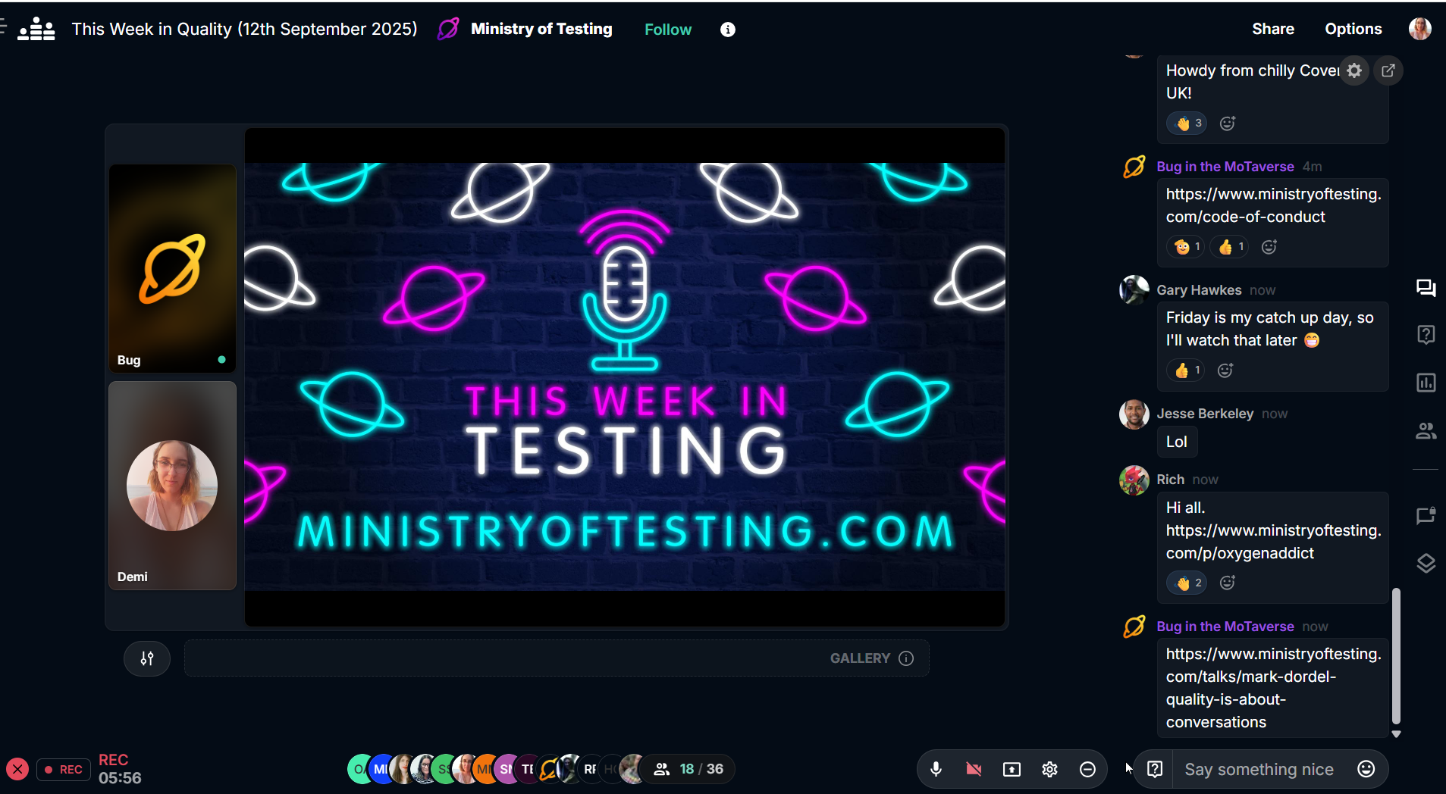Screen dimensions: 1446x794
Task: Add reaction to Gary Hawkes message
Action: point(1225,370)
